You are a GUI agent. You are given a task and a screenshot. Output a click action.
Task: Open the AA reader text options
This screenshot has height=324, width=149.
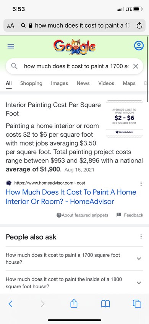tap(10, 26)
